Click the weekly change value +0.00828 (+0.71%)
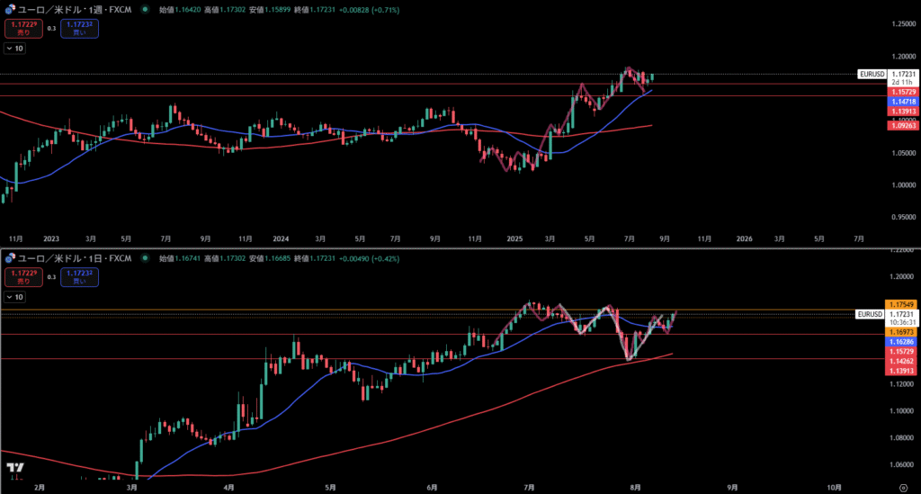 [370, 10]
